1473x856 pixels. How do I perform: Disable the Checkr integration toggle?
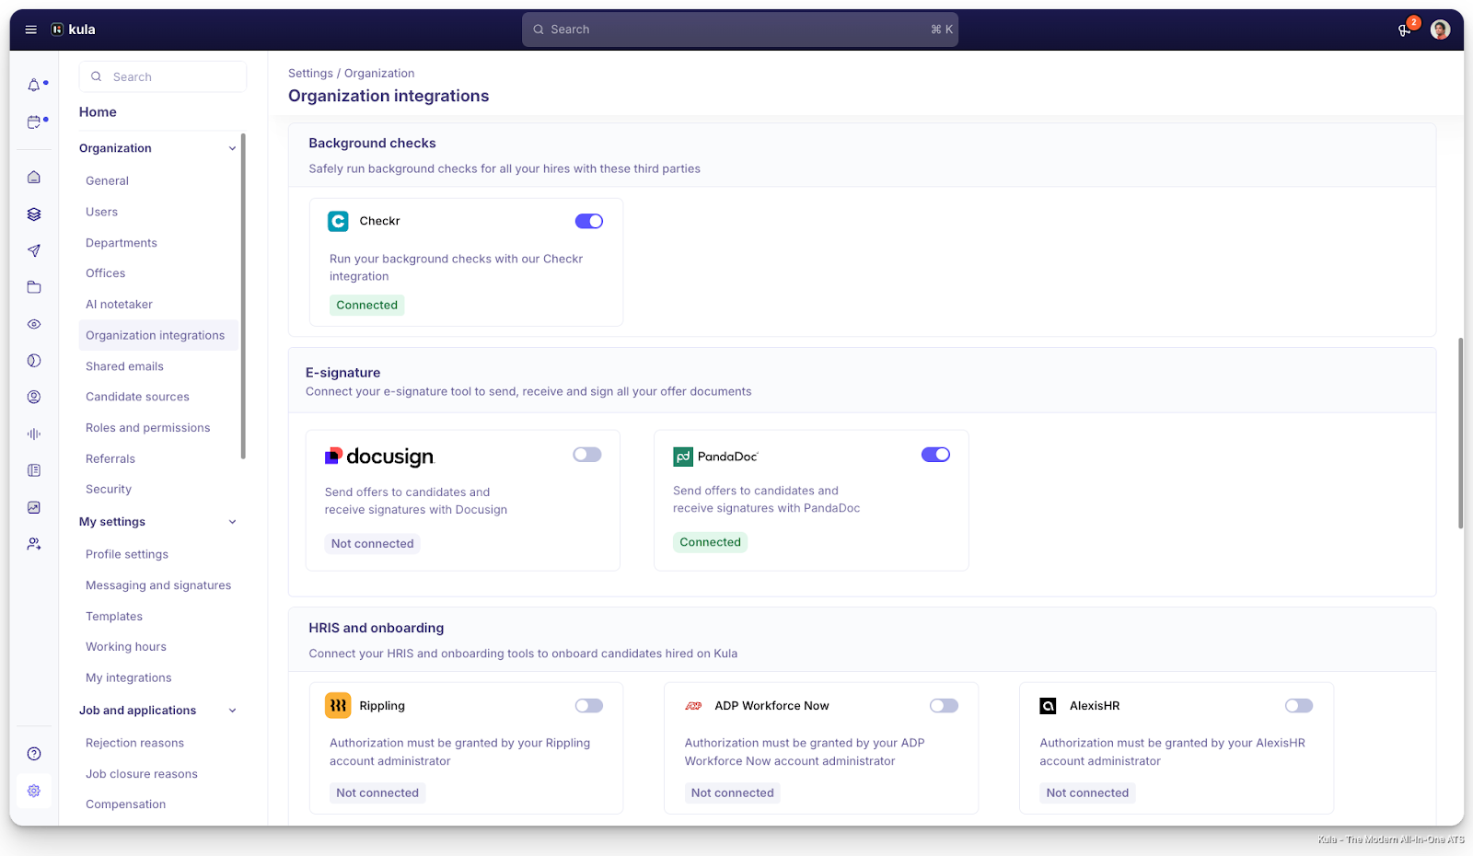click(x=589, y=221)
